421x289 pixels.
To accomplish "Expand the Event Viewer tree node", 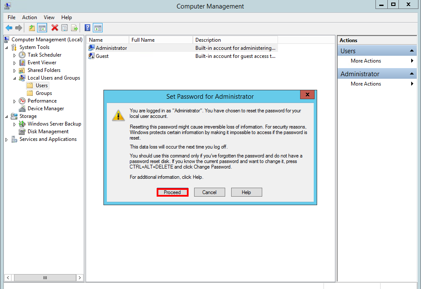I will click(x=14, y=63).
